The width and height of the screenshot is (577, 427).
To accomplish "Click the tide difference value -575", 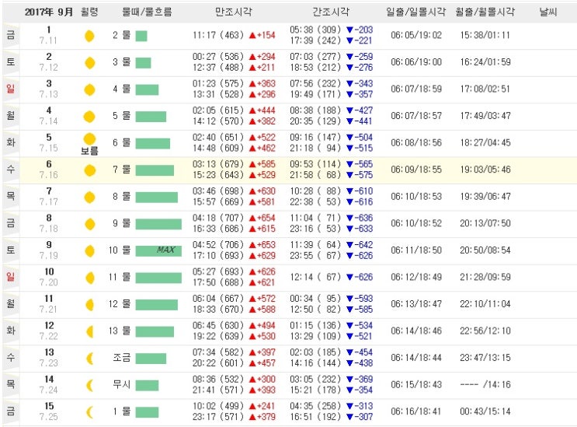I will pos(363,175).
